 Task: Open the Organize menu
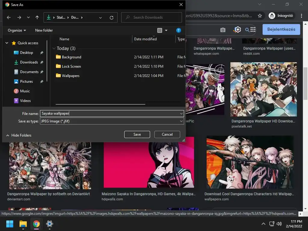point(17,30)
